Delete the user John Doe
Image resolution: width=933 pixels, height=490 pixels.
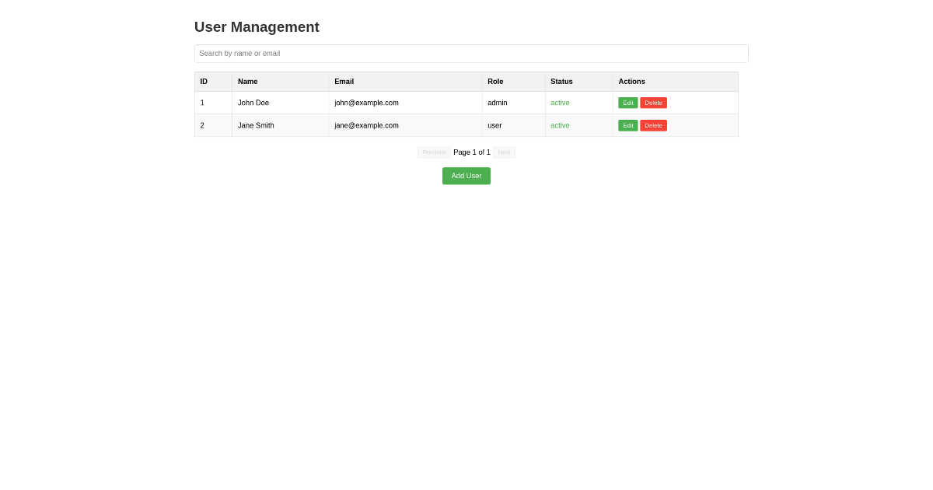[x=653, y=103]
